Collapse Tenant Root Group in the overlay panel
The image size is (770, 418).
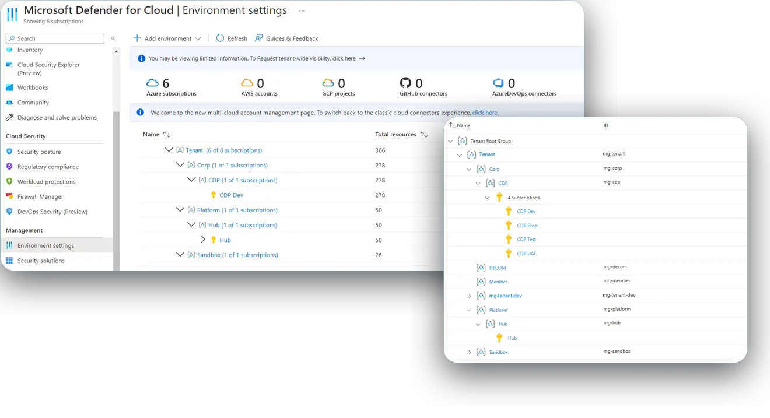coord(450,141)
